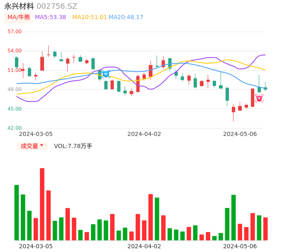This screenshot has height=252, width=285.
Task: Toggle the MA5 moving average legend
Action: click(50, 17)
